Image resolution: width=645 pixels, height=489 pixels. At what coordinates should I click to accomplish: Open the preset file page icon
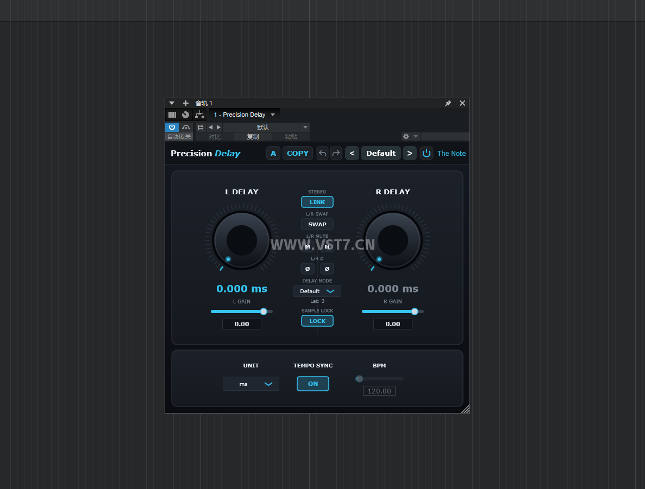(201, 128)
